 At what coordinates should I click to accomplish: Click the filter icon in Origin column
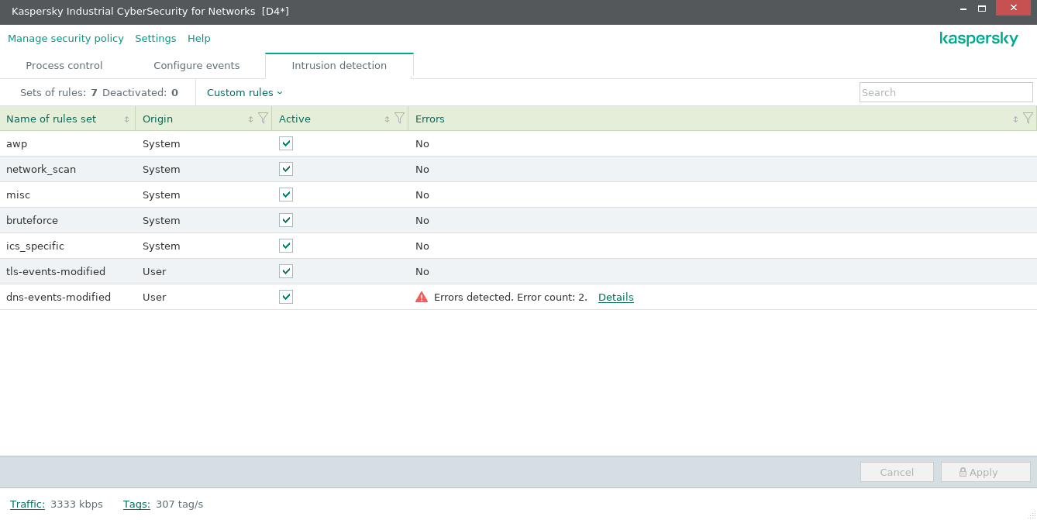point(263,119)
